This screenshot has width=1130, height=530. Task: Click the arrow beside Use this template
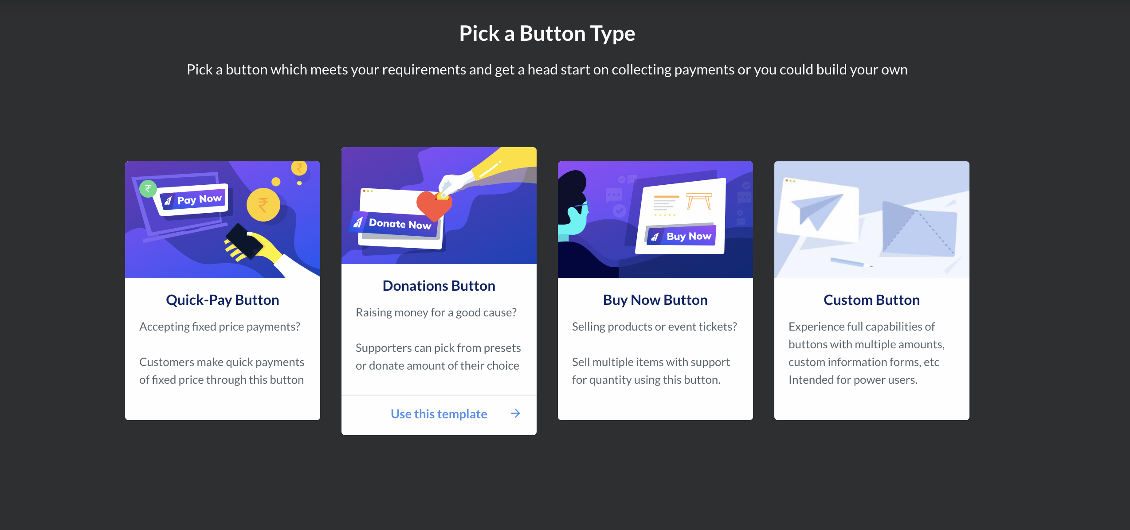[515, 413]
